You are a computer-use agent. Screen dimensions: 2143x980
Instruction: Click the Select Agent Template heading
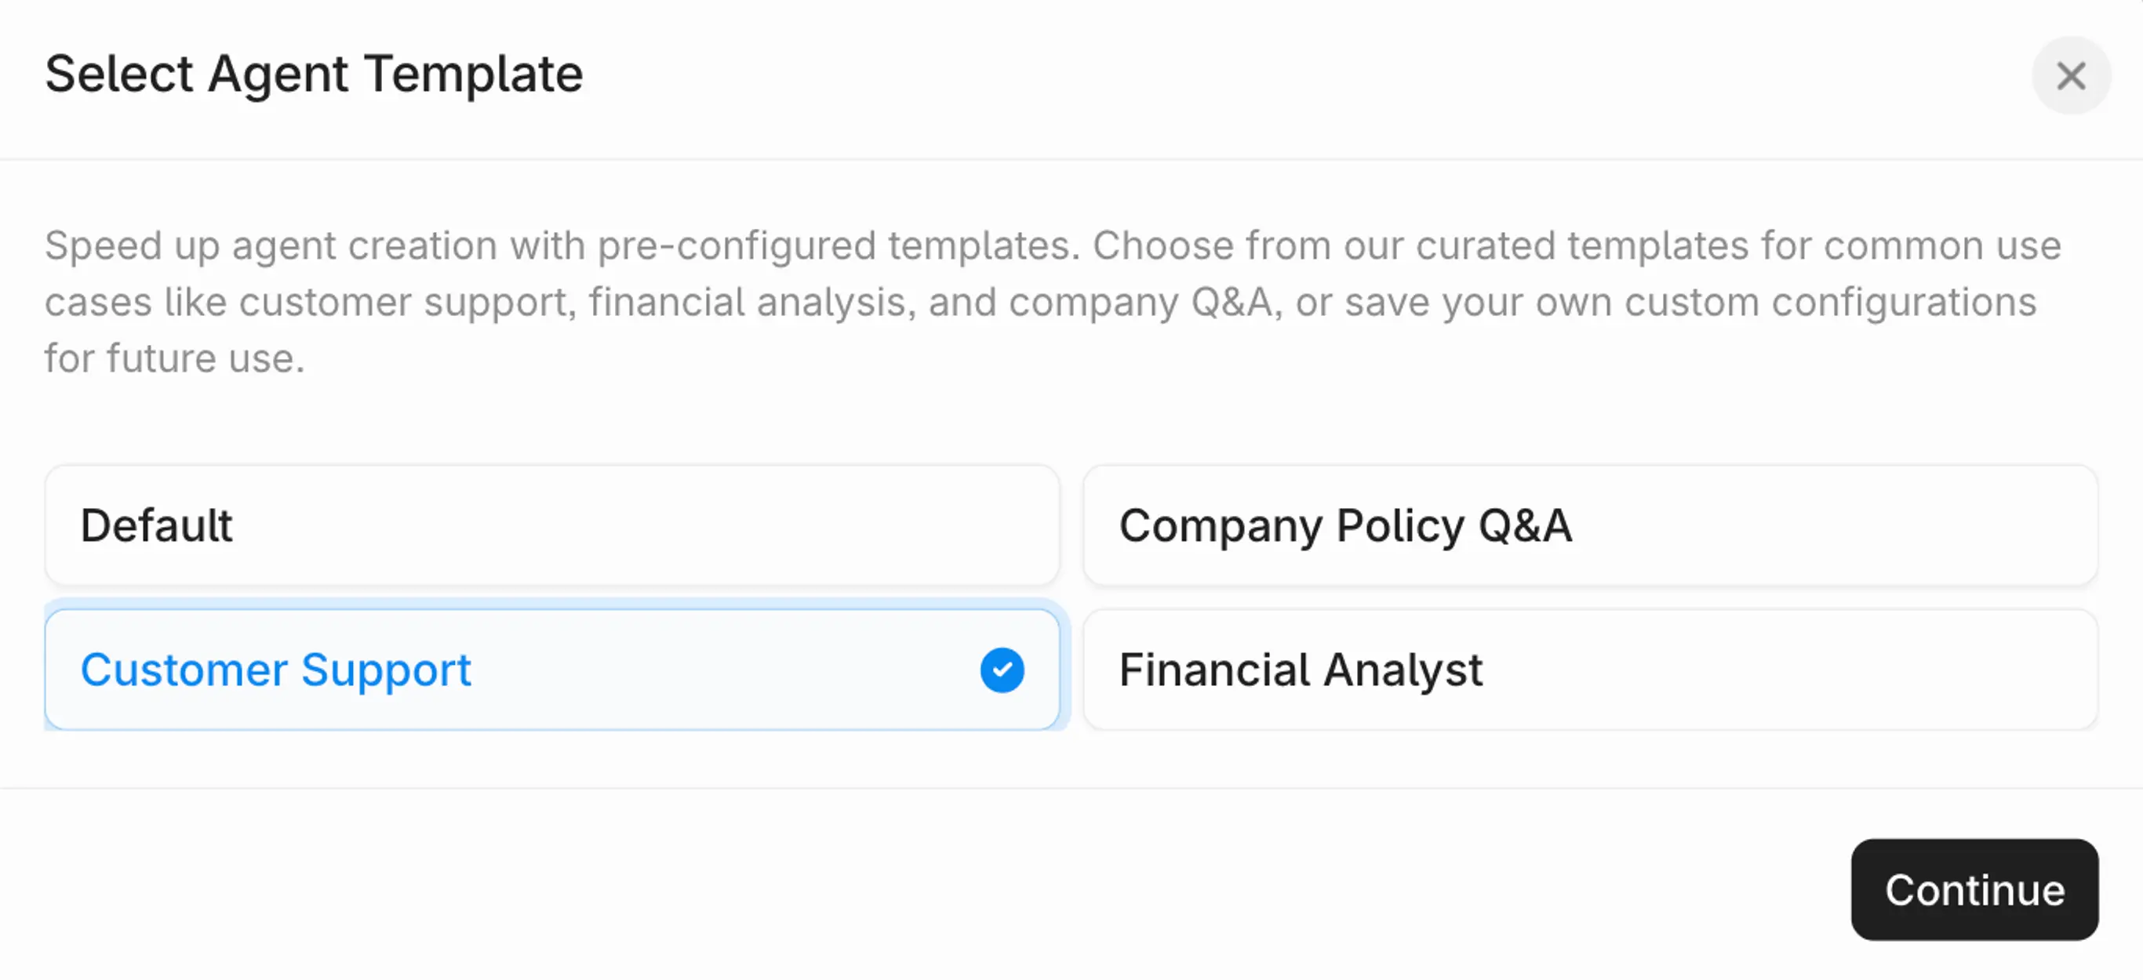pyautogui.click(x=314, y=74)
